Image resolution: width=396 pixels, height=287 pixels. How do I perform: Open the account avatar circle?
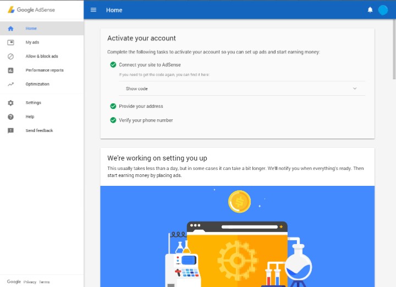point(383,10)
